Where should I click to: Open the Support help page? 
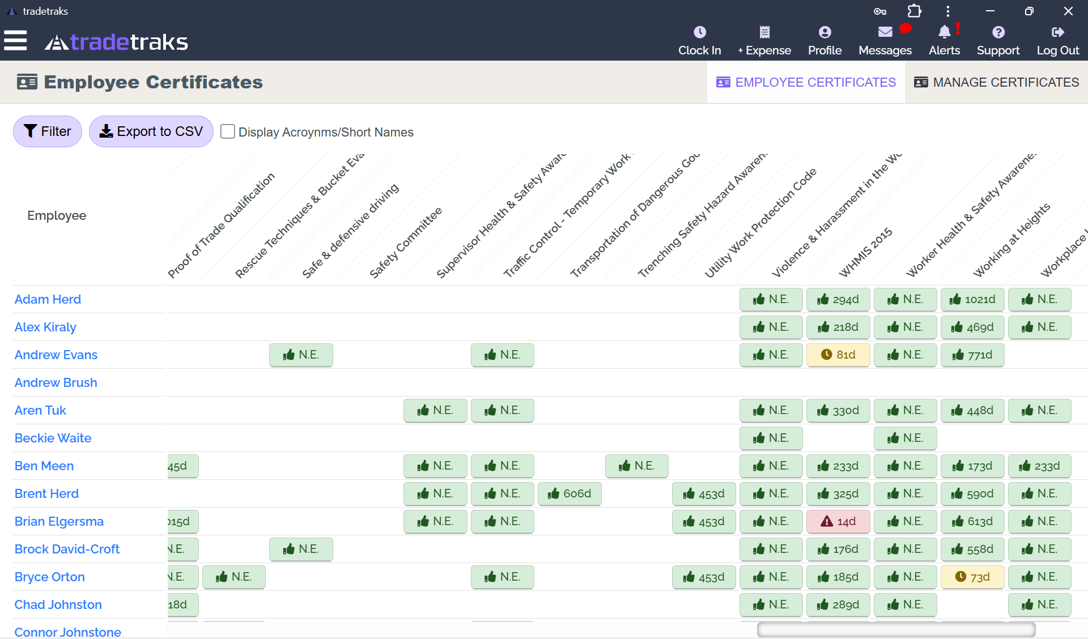tap(998, 41)
